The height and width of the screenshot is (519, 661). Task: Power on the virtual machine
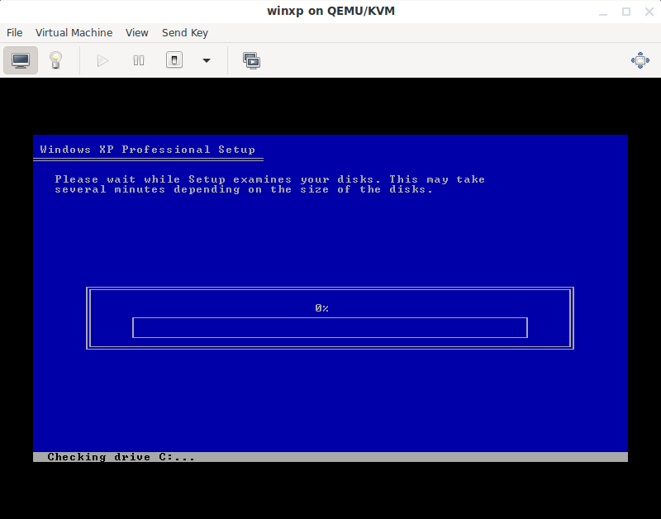tap(102, 60)
